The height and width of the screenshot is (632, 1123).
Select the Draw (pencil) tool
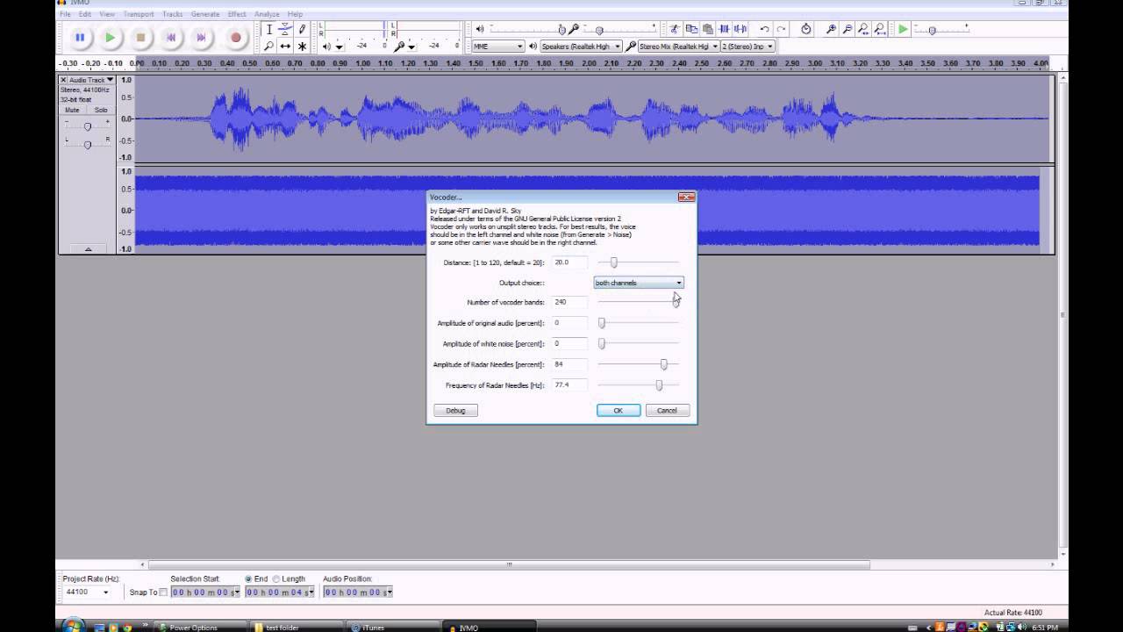click(x=302, y=30)
